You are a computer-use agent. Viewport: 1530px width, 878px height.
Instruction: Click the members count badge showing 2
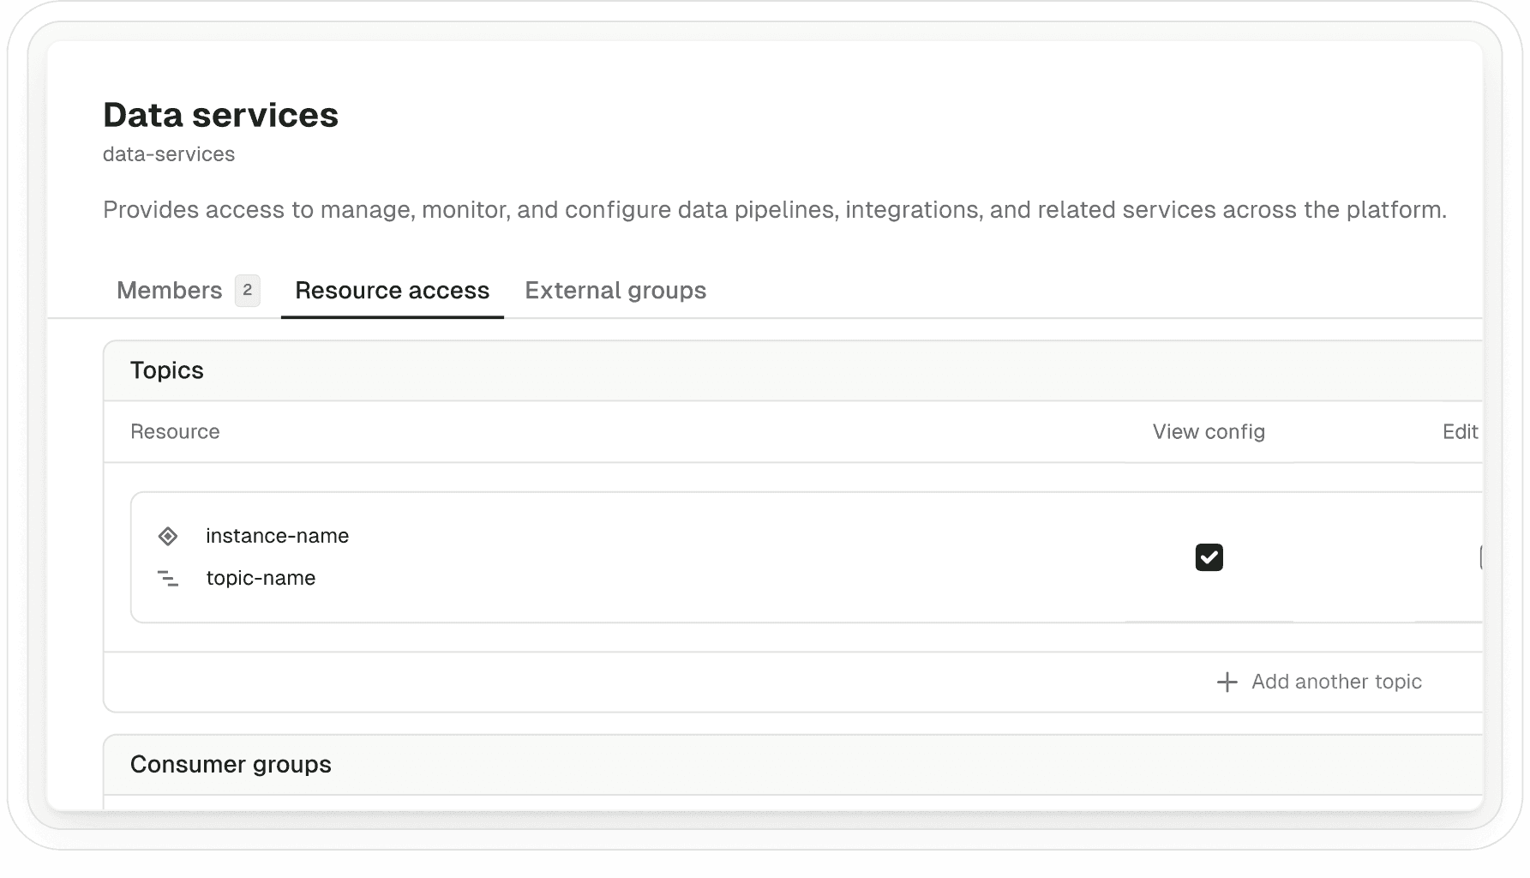247,291
